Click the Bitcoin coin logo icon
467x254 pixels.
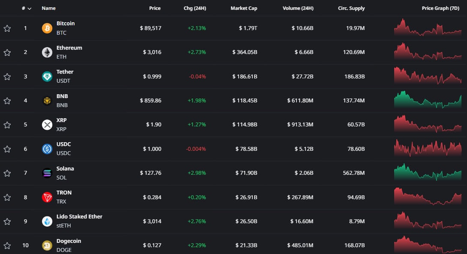pyautogui.click(x=47, y=28)
